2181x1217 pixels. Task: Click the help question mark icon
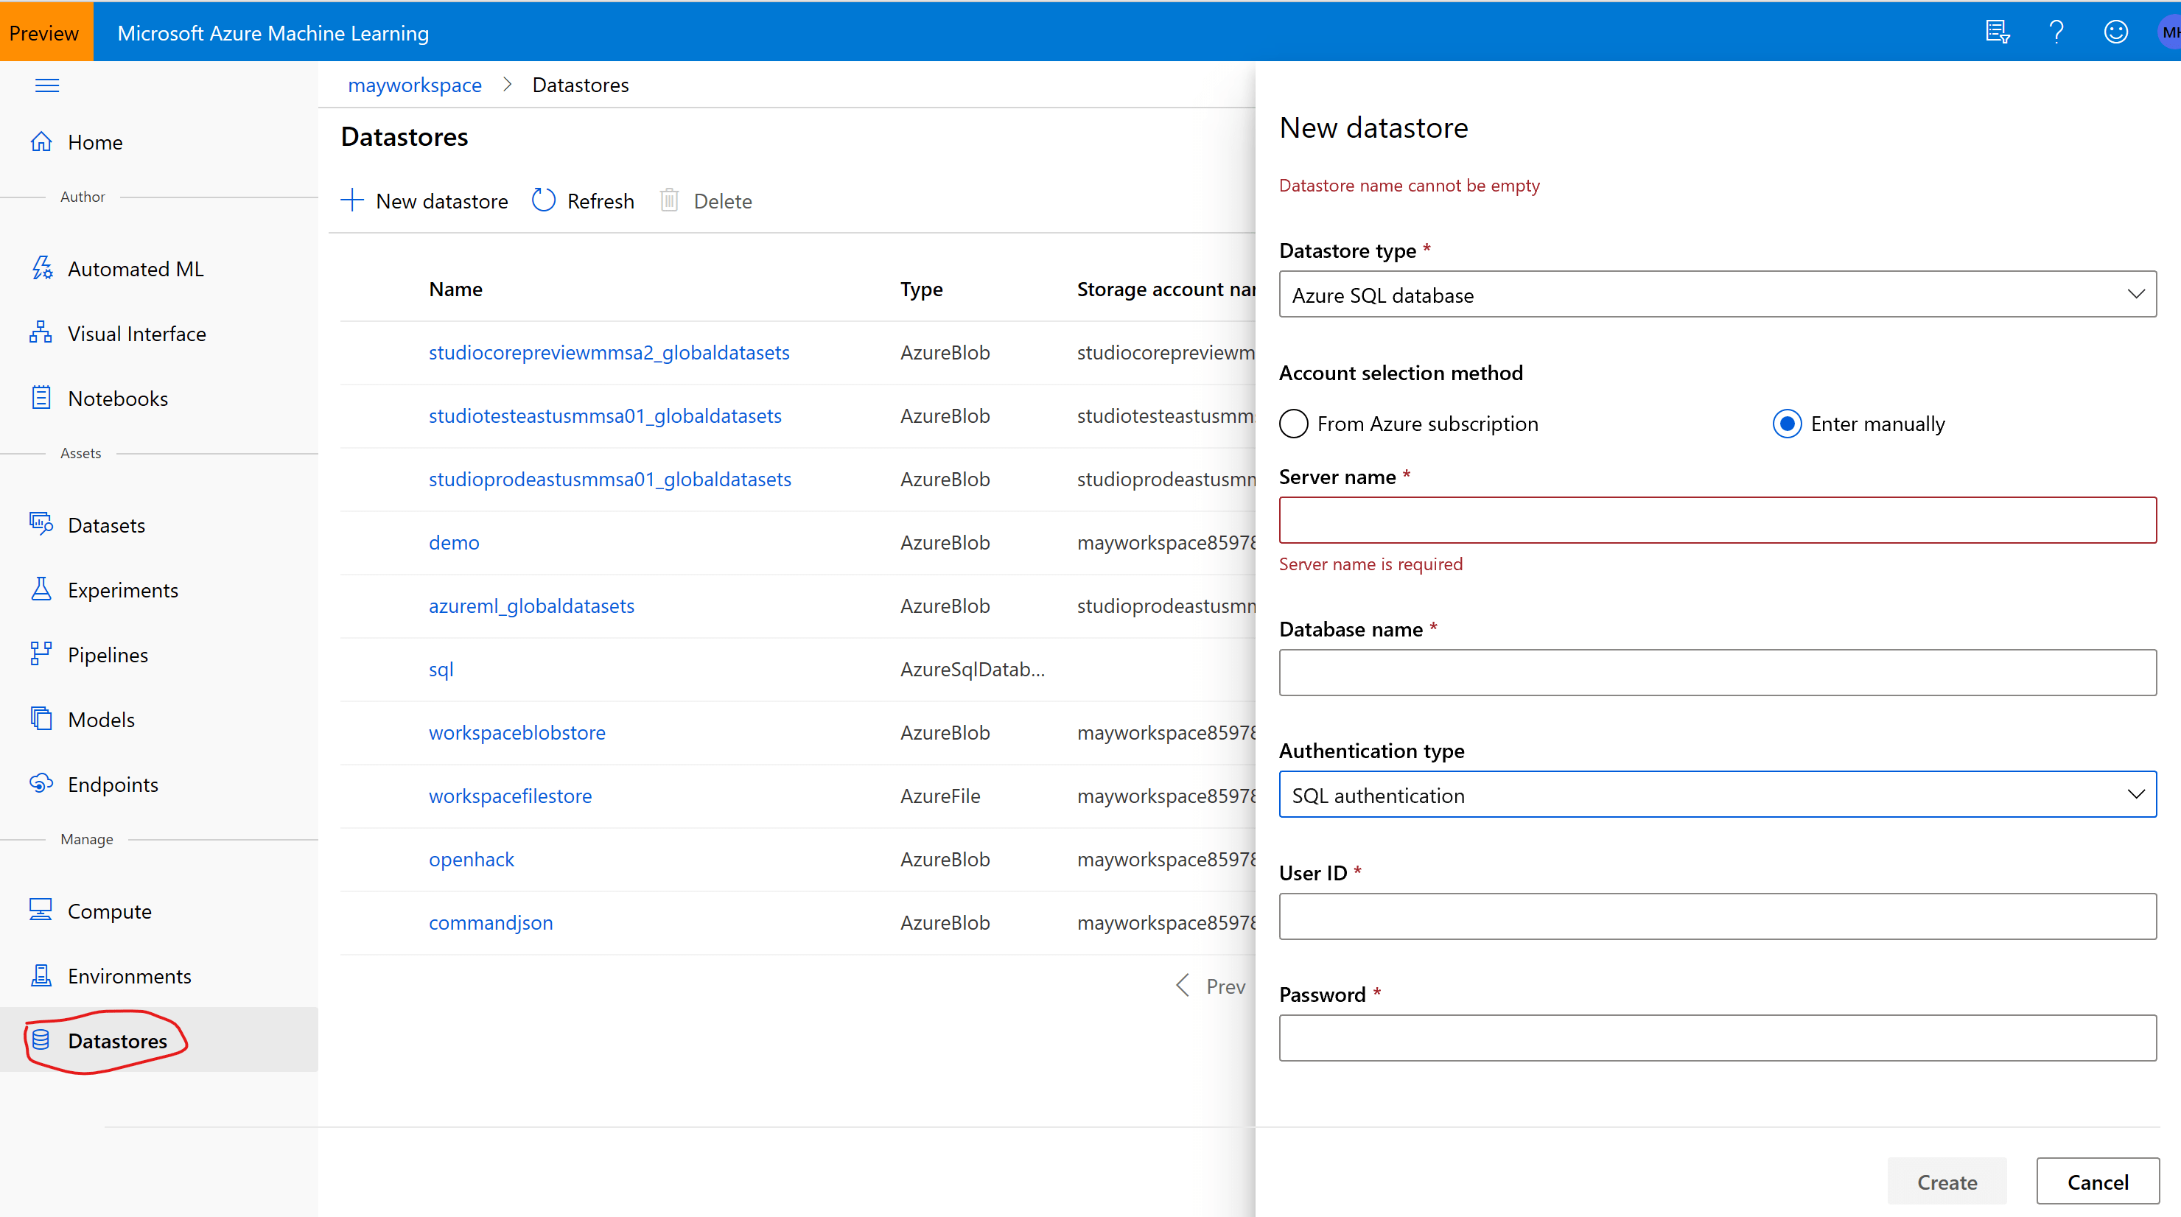pos(2056,32)
